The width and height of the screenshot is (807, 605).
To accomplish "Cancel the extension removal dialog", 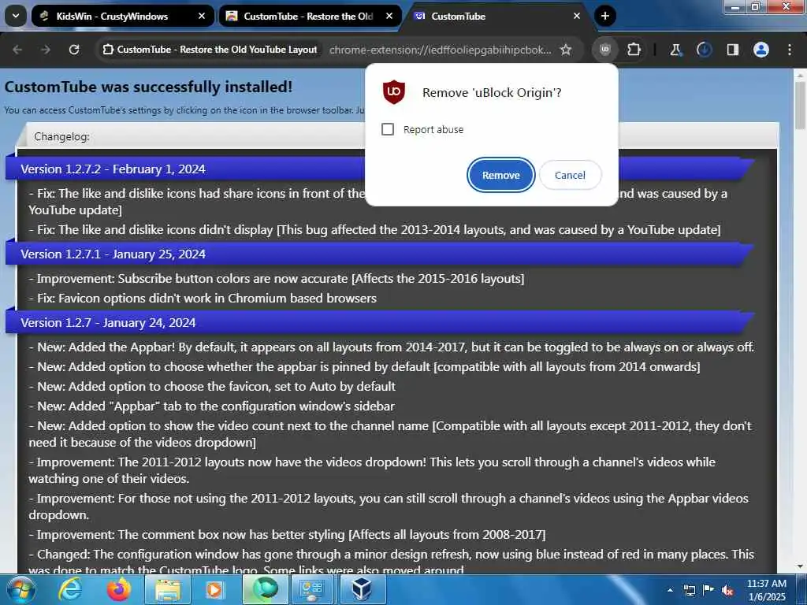I will [570, 175].
